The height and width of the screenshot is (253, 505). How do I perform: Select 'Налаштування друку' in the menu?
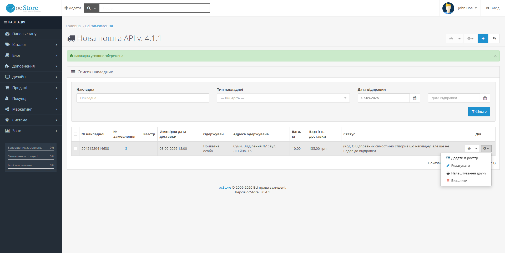(x=466, y=173)
